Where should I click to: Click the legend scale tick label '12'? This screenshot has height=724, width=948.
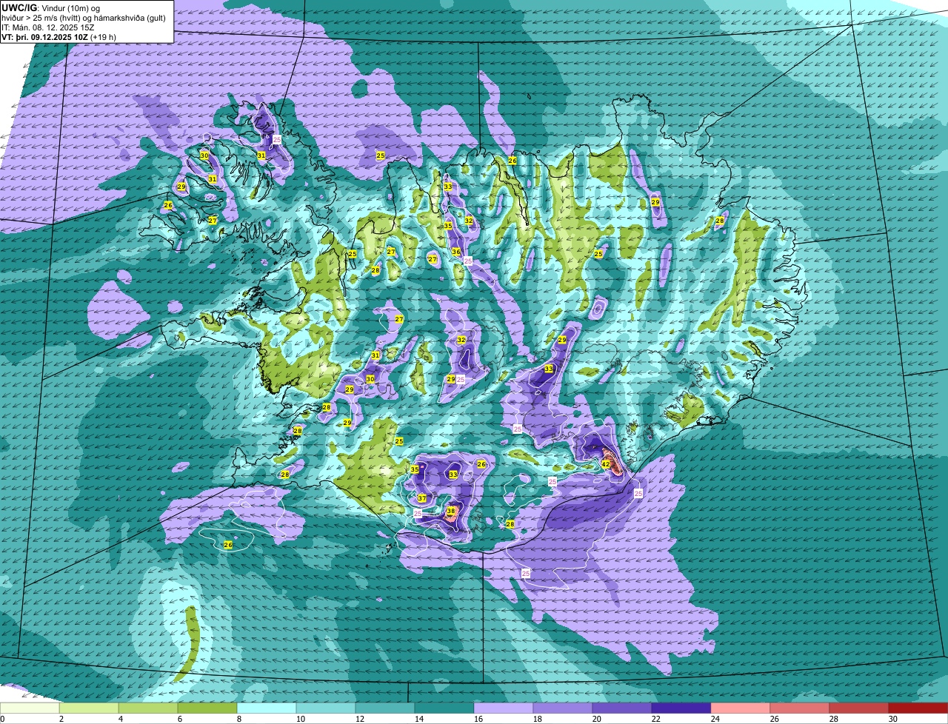359,719
